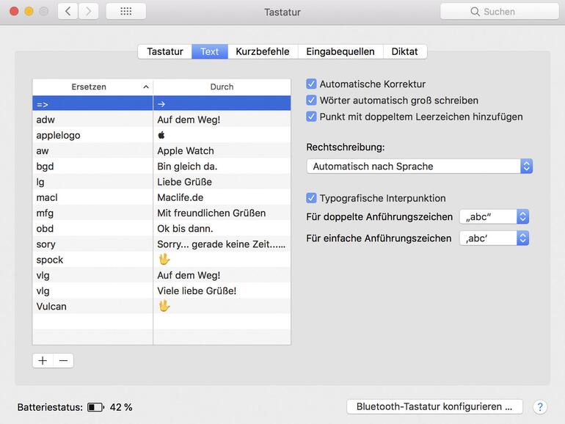
Task: Click the back navigation arrow
Action: point(68,11)
